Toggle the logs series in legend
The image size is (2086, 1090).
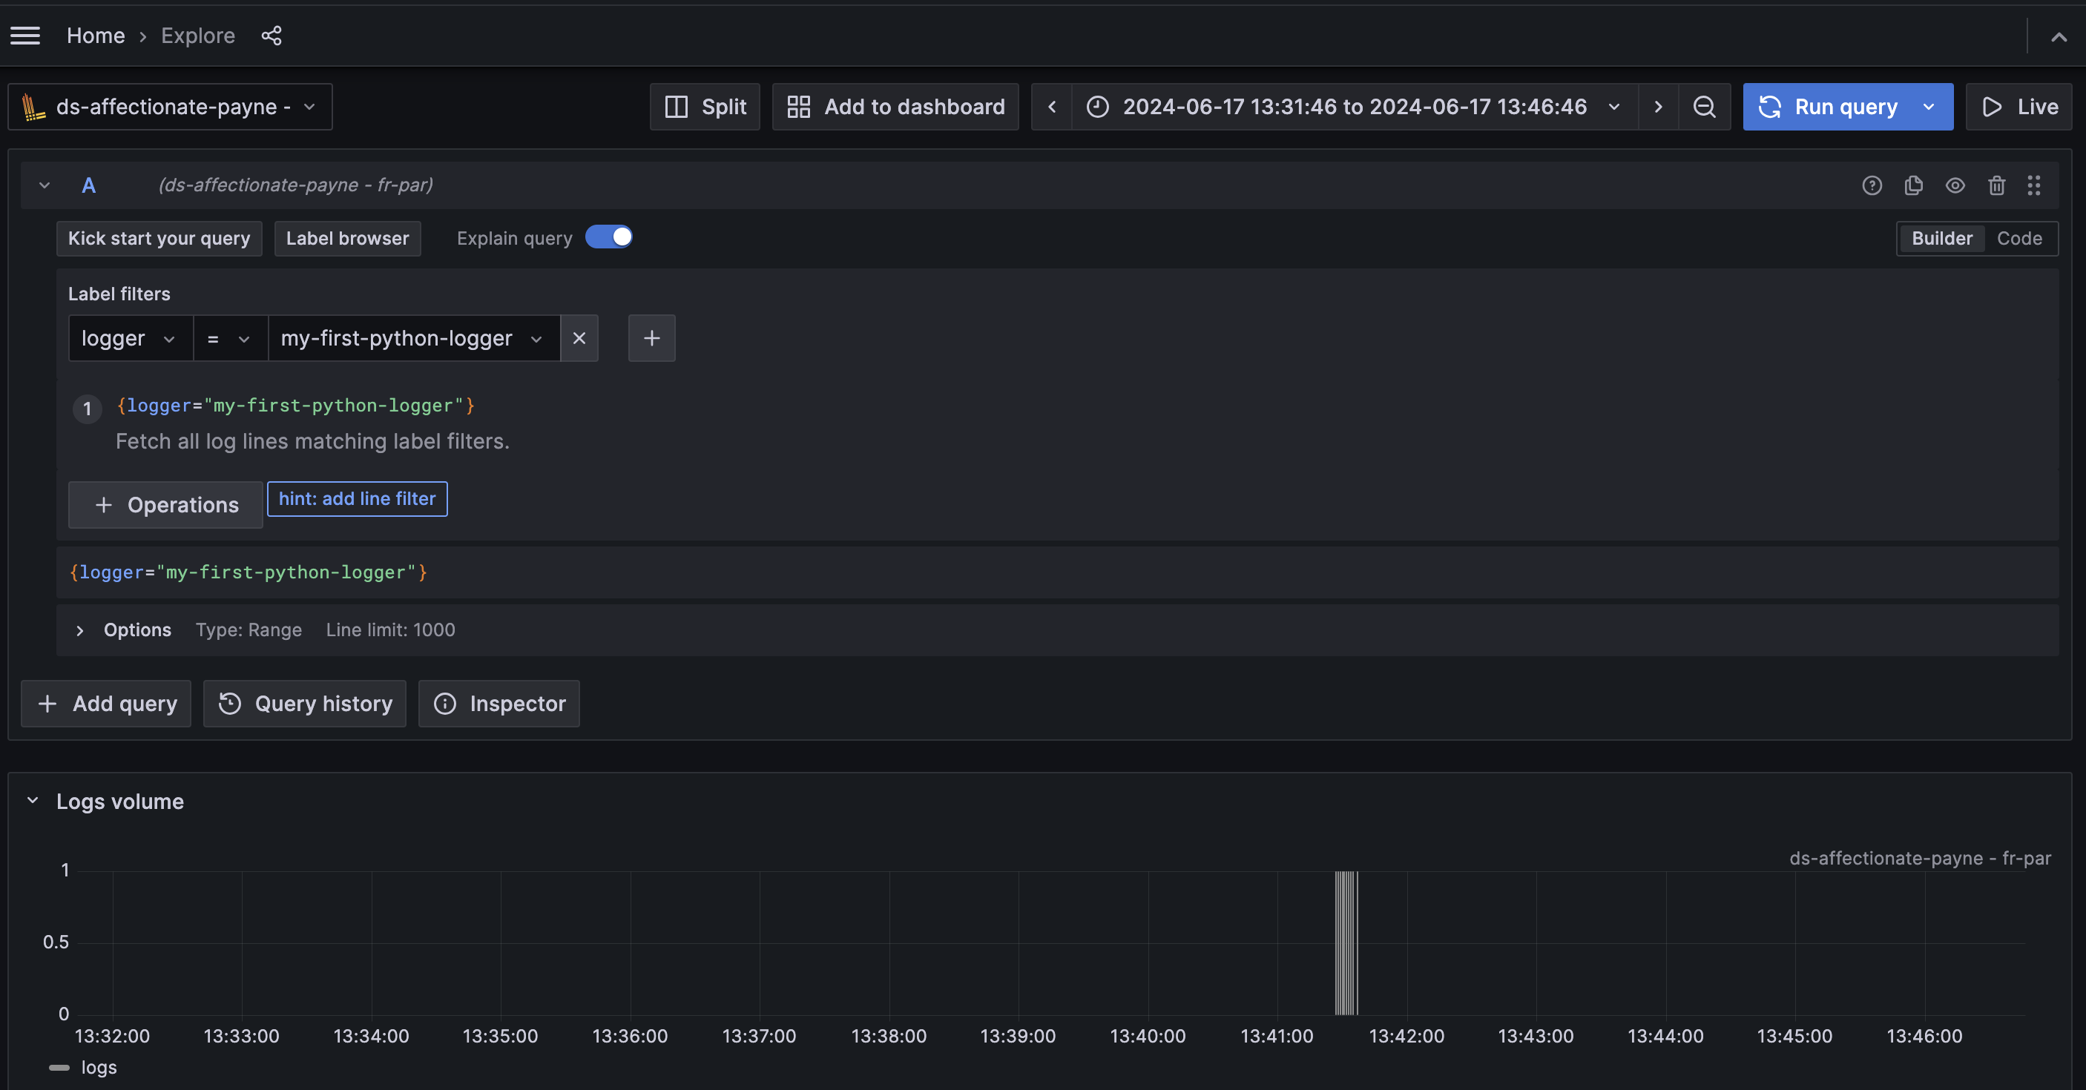98,1067
